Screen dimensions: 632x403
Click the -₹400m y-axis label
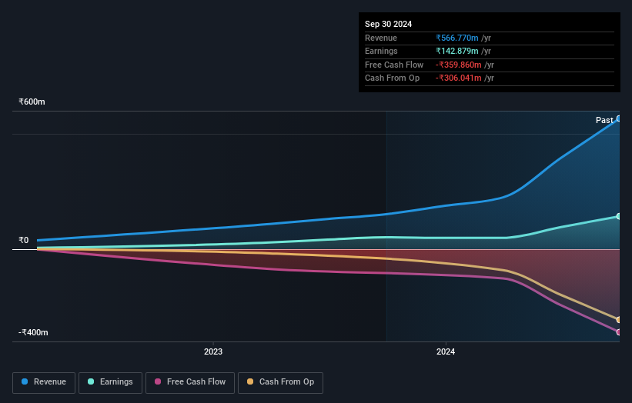pyautogui.click(x=33, y=332)
